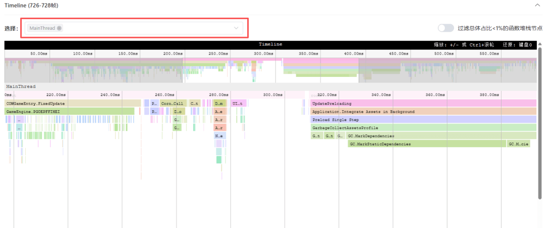Remove the MainThread tag from selection
The image size is (546, 228).
point(60,28)
